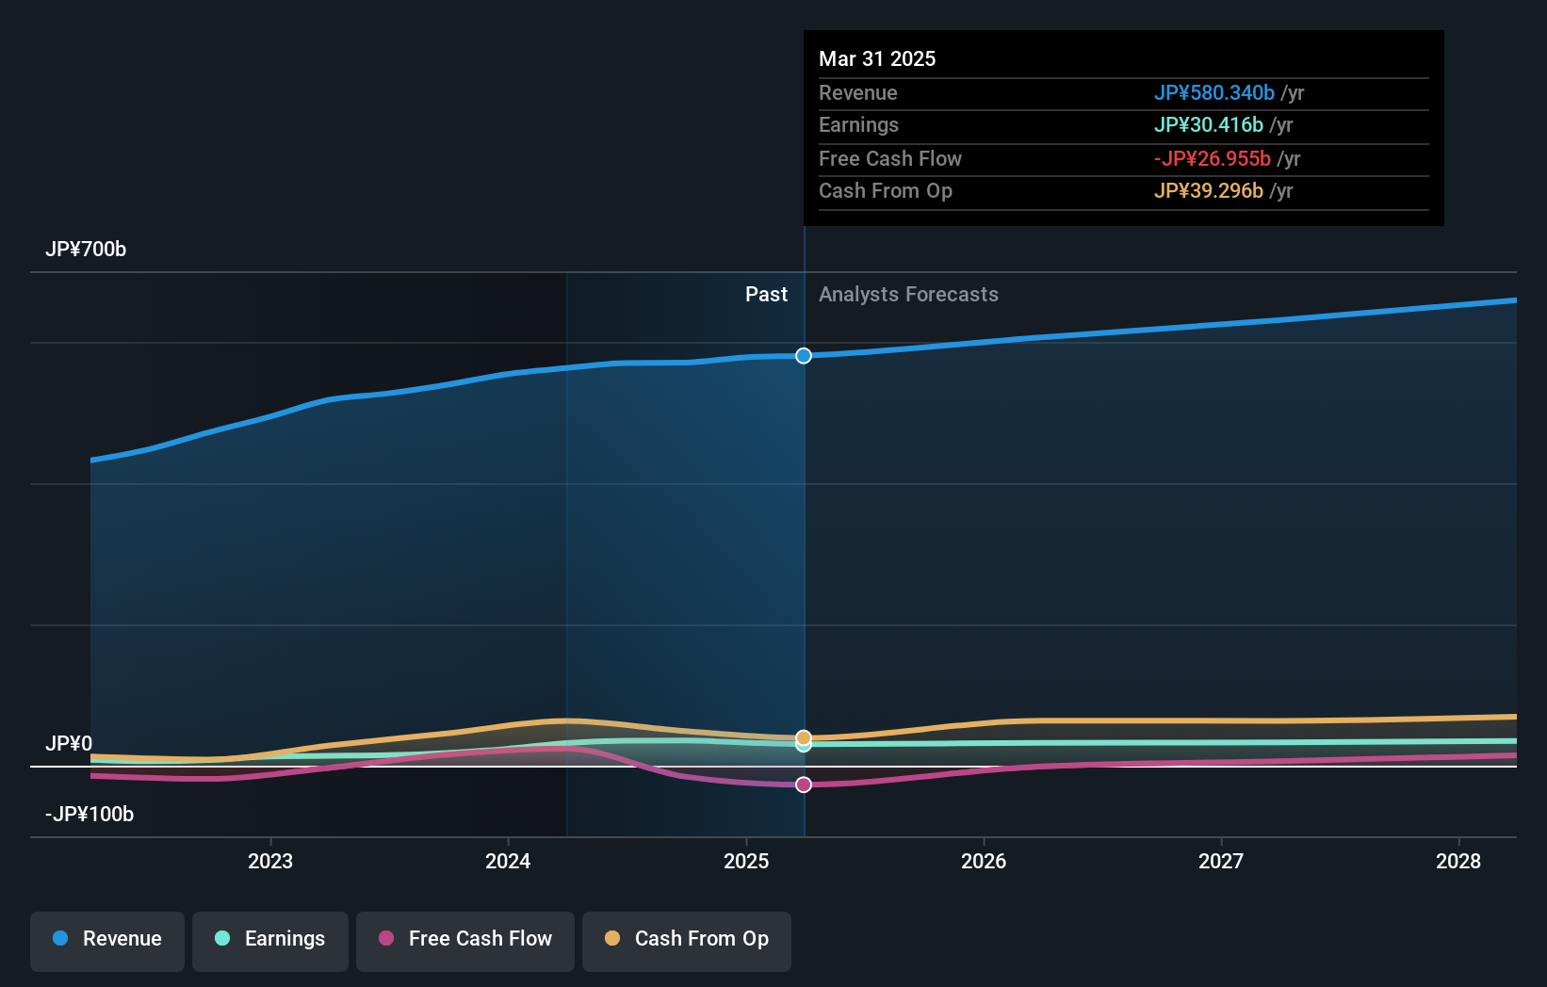Click the 2025 x-axis label
This screenshot has height=987, width=1547.
point(746,861)
